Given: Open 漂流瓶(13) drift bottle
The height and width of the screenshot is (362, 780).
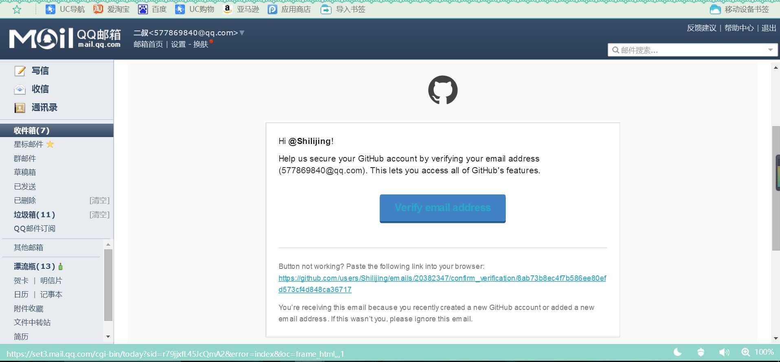Looking at the screenshot, I should click(34, 266).
